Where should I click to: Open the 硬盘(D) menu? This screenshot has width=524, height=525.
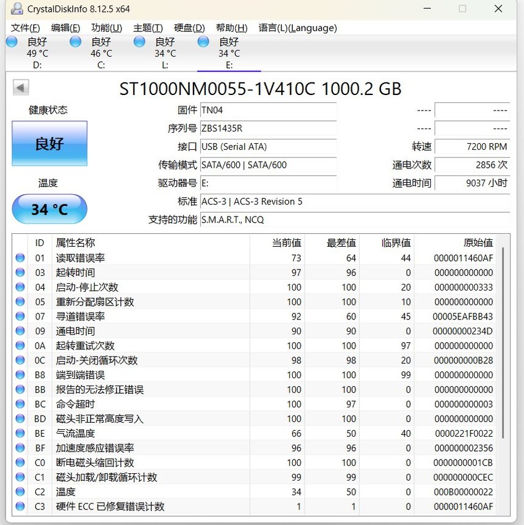pyautogui.click(x=189, y=28)
